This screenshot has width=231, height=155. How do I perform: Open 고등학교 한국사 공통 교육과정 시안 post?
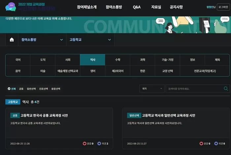pyautogui.click(x=44, y=115)
